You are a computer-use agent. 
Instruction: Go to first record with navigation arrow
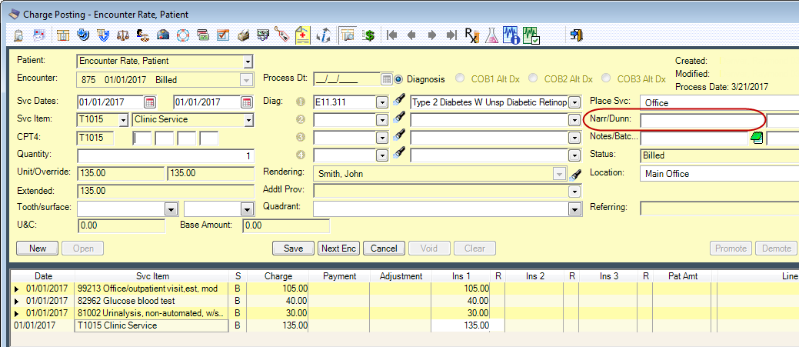click(x=392, y=35)
